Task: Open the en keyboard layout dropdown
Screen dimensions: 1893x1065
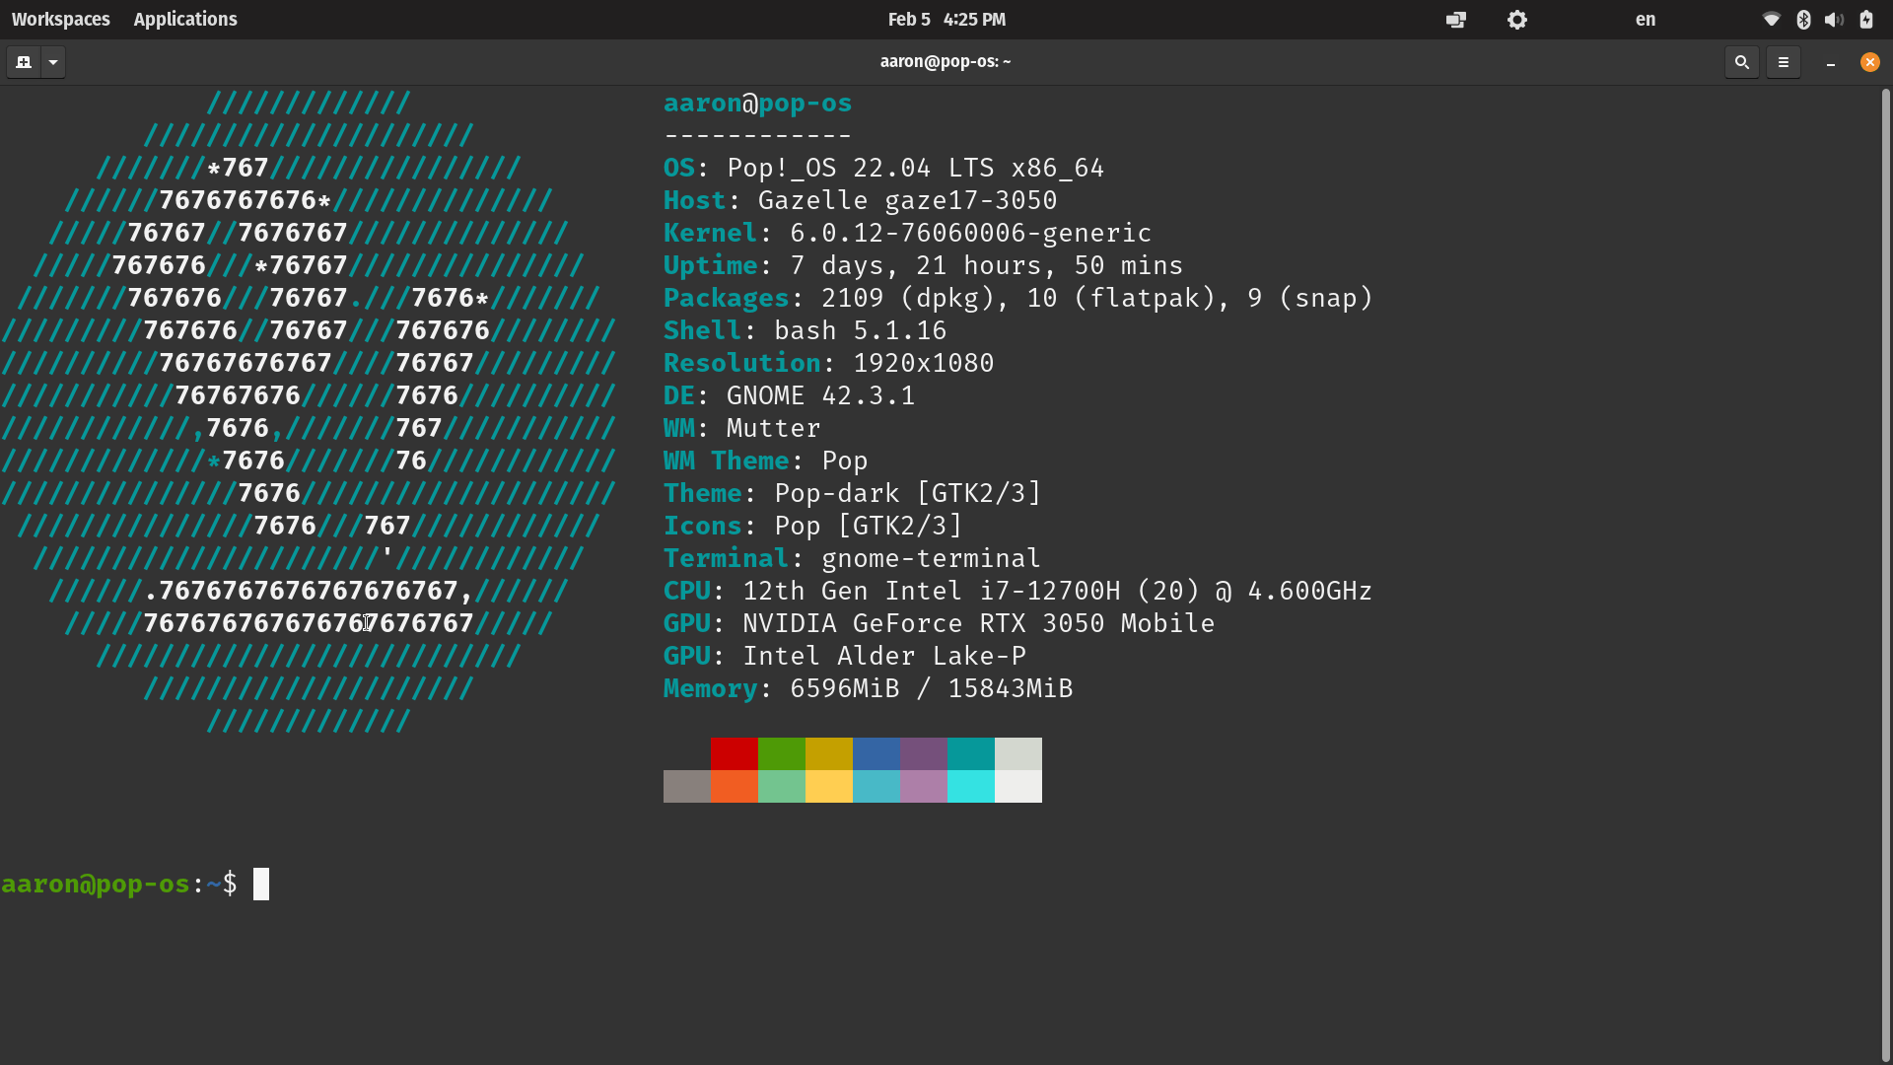Action: click(x=1646, y=19)
